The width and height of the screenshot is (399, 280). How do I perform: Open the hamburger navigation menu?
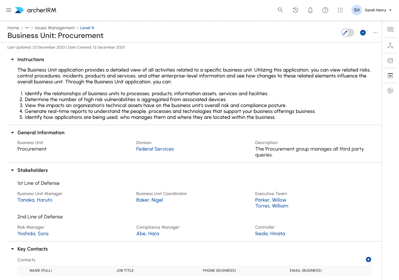[x=9, y=10]
